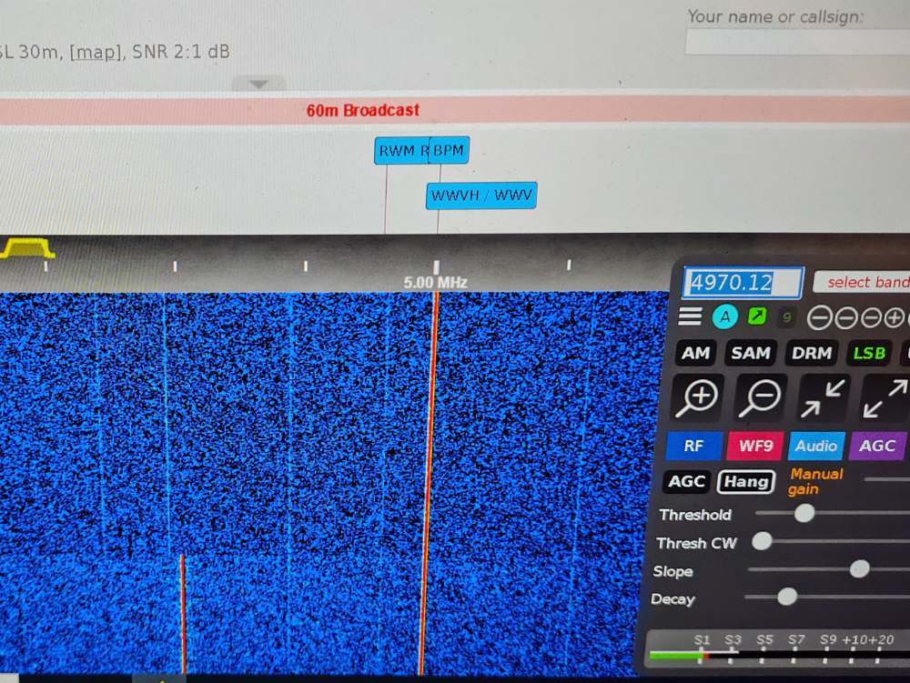
Task: Click the outward arrows max zoom-out icon
Action: click(885, 398)
